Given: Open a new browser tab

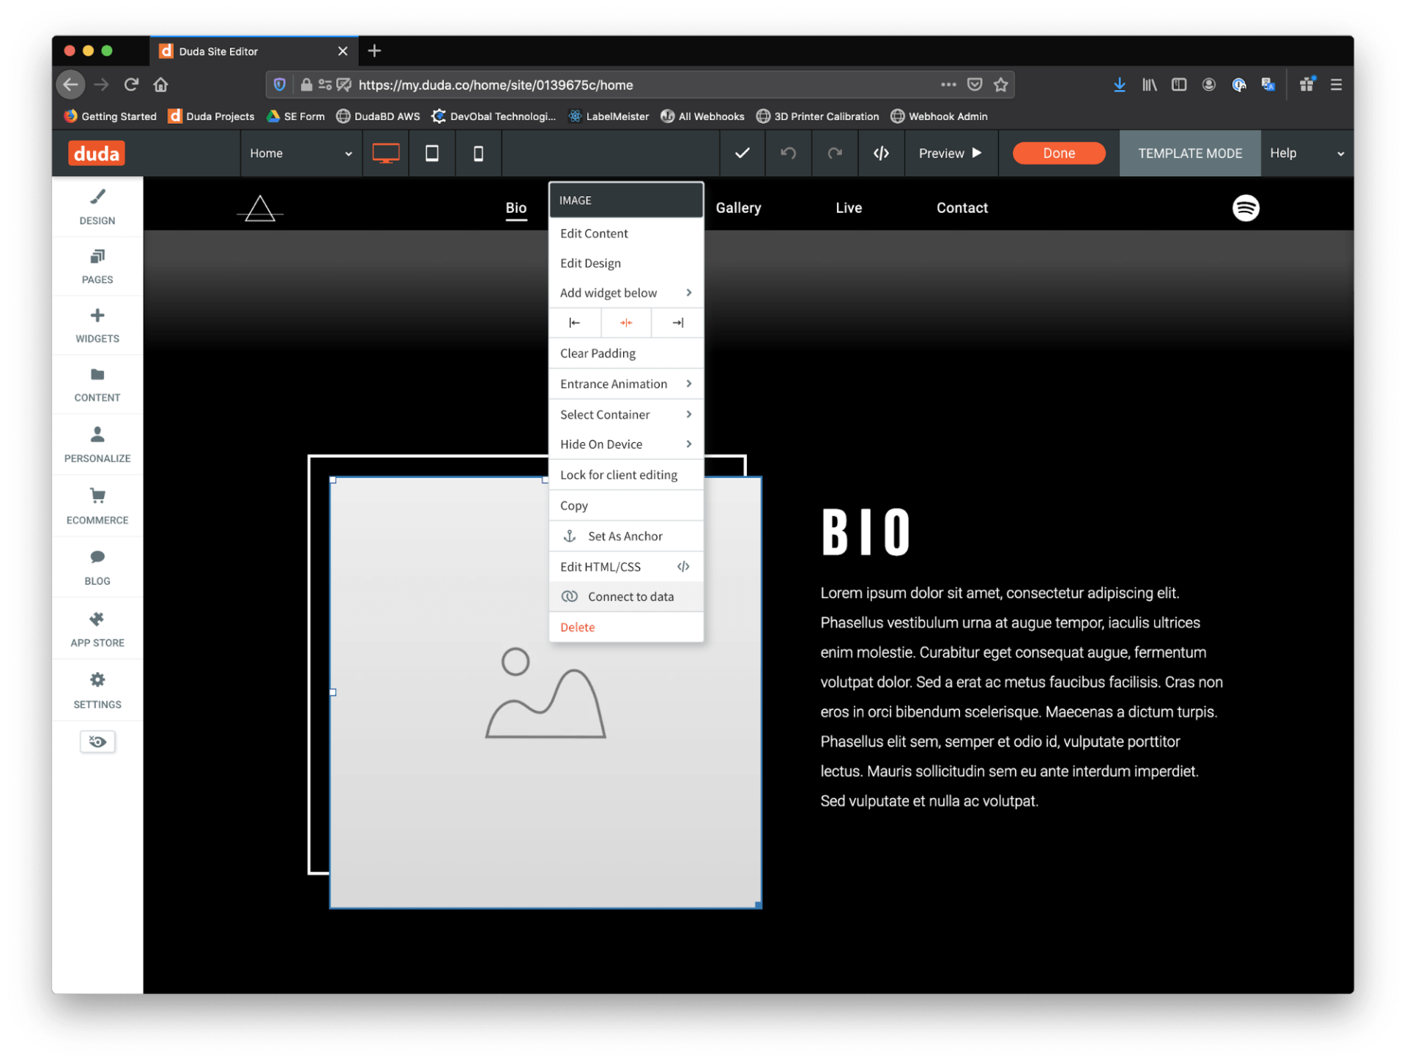Looking at the screenshot, I should click(374, 51).
